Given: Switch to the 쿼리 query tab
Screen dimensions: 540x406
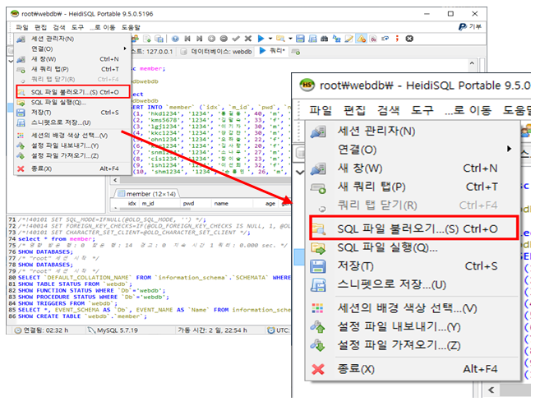Looking at the screenshot, I should click(x=272, y=51).
